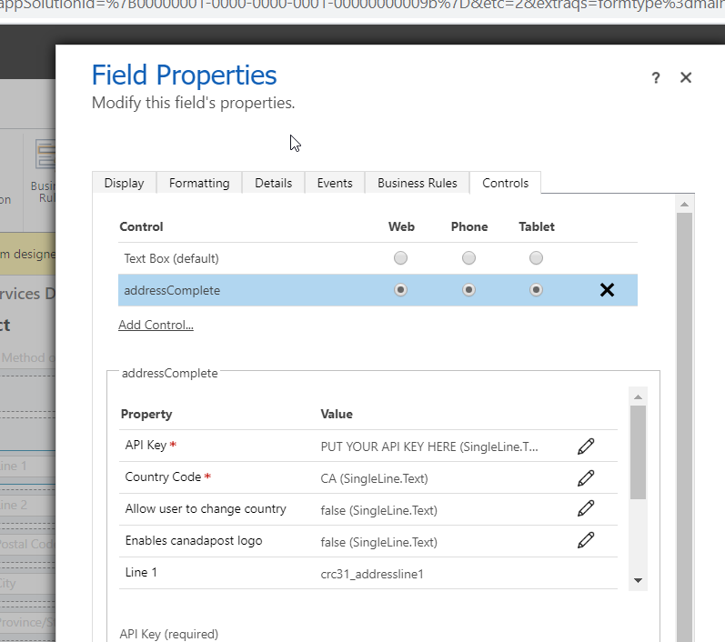Open the Formatting tab

tap(199, 183)
